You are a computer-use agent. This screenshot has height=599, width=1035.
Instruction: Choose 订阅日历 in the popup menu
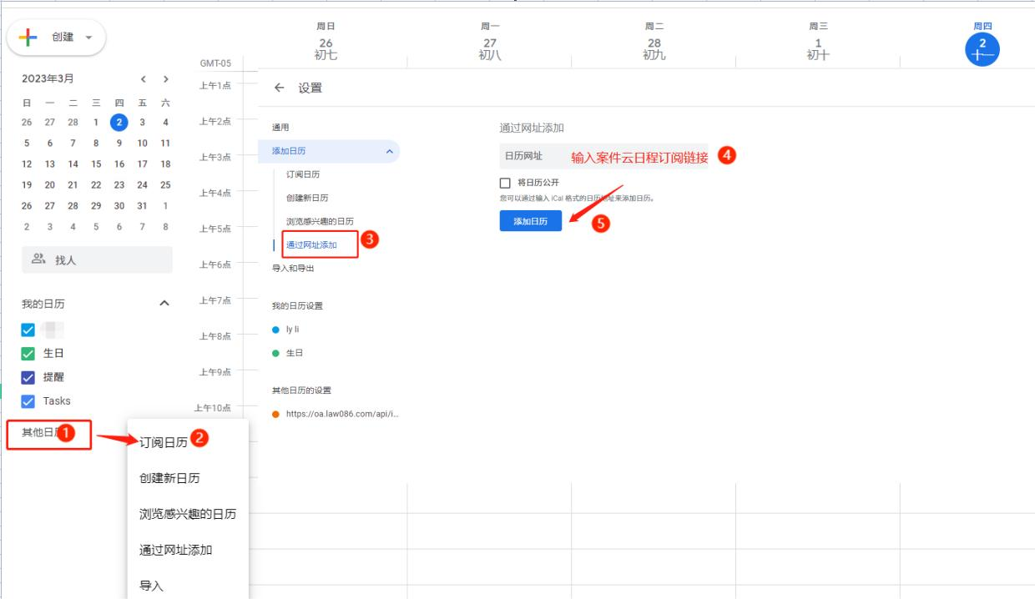(163, 442)
